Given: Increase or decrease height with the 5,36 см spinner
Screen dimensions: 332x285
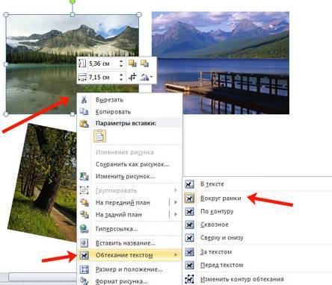Looking at the screenshot, I should click(121, 63).
